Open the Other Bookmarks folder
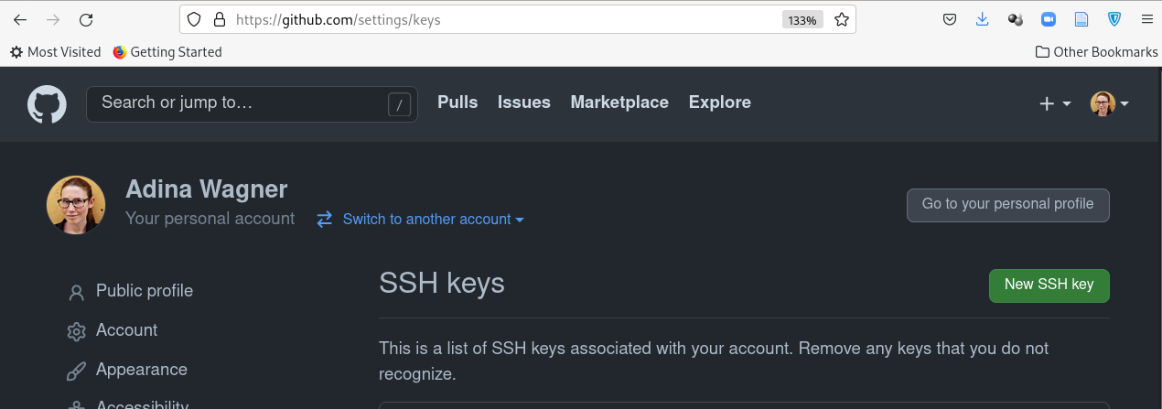Image resolution: width=1162 pixels, height=409 pixels. click(1096, 52)
